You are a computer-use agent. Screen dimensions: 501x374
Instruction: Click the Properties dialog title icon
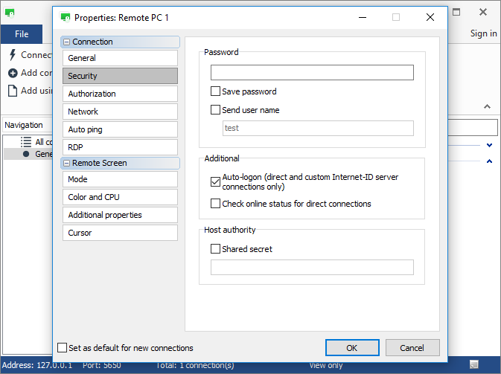[66, 17]
